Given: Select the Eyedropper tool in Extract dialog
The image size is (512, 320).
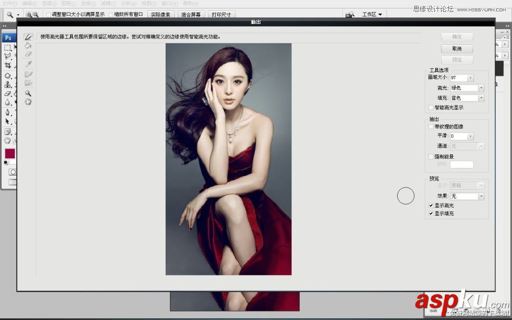Looking at the screenshot, I should click(x=28, y=64).
